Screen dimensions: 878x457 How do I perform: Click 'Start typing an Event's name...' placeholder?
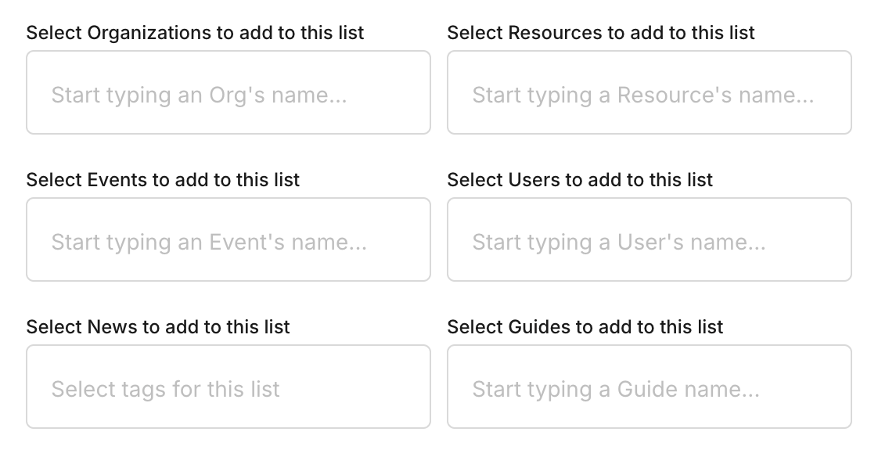(210, 243)
